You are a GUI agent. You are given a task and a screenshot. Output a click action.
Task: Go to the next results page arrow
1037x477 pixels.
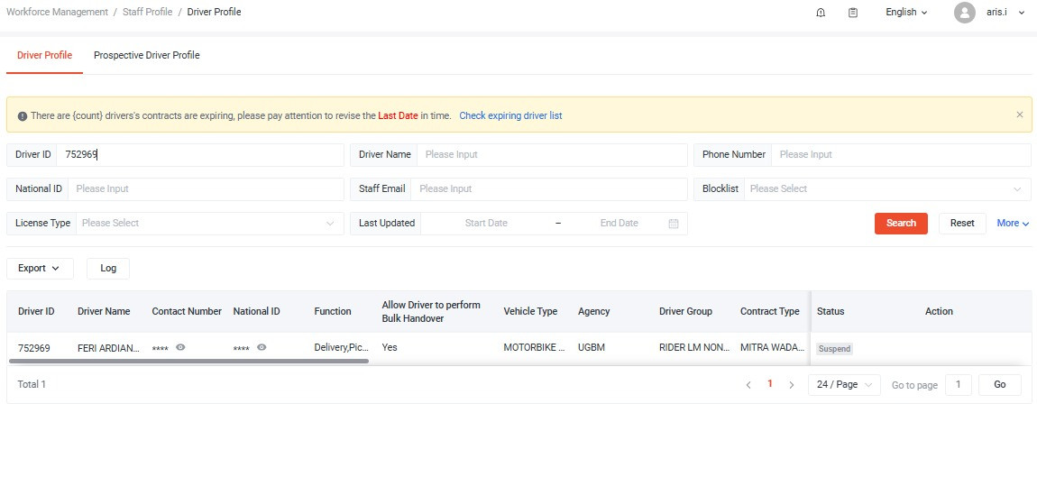coord(792,385)
